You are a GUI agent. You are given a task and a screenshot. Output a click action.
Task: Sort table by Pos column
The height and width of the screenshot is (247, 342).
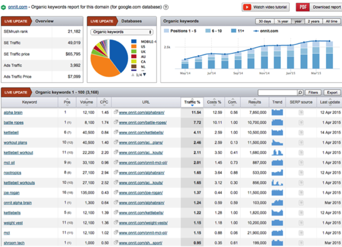point(67,102)
